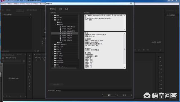Switch to the 轨道 tab
The width and height of the screenshot is (180, 102).
pos(67,9)
